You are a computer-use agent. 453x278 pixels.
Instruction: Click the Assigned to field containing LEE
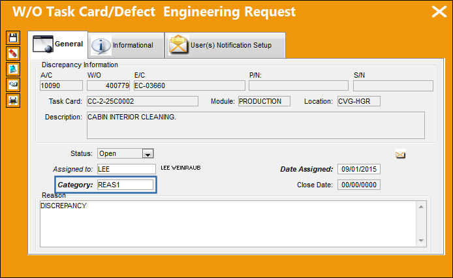[x=126, y=169]
